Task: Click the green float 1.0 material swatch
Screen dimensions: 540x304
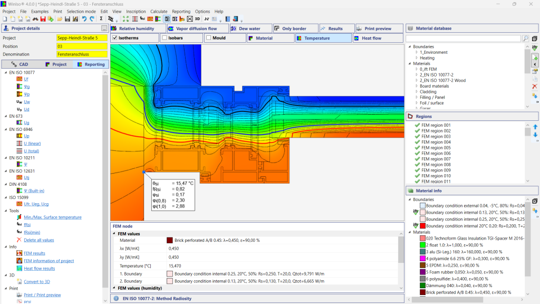Action: pyautogui.click(x=422, y=245)
